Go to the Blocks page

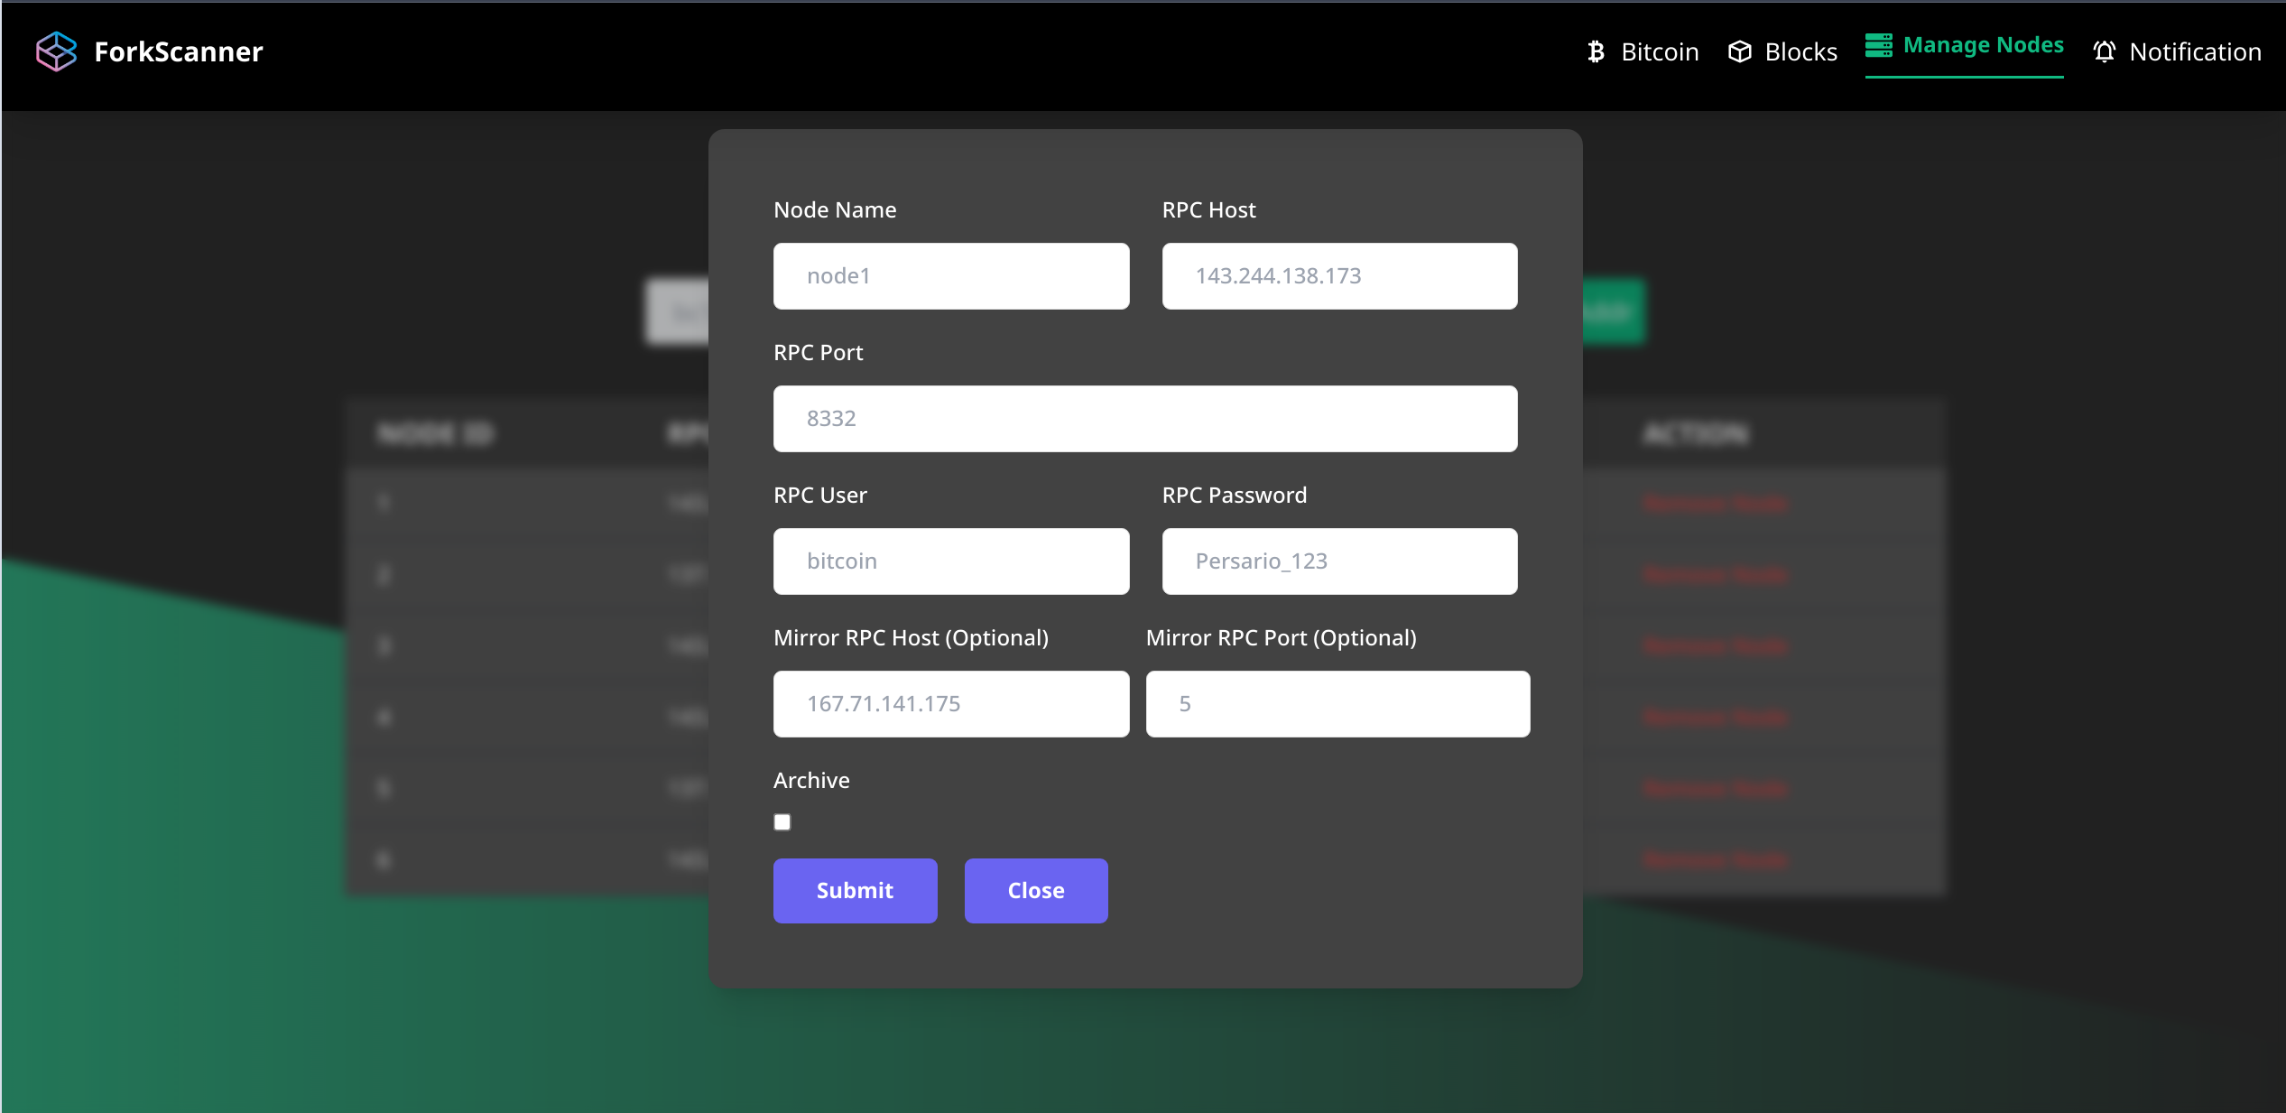pos(1800,51)
